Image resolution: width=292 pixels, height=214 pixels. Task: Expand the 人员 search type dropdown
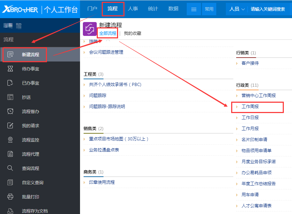237,9
